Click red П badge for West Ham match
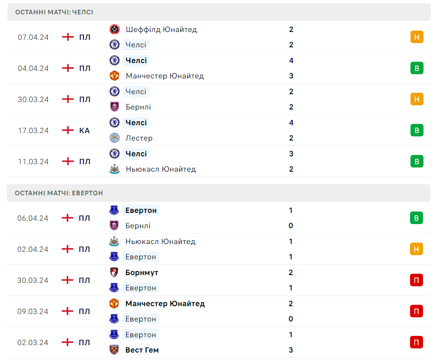436x360 pixels. pyautogui.click(x=417, y=342)
